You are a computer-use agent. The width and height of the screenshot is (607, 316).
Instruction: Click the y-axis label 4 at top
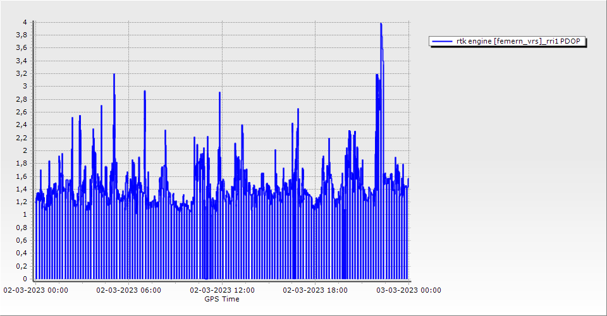tap(25, 22)
